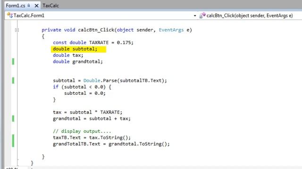The image size is (302, 169).
Task: Click the 'TAXRATE = 0.175' constant declaration
Action: (93, 43)
